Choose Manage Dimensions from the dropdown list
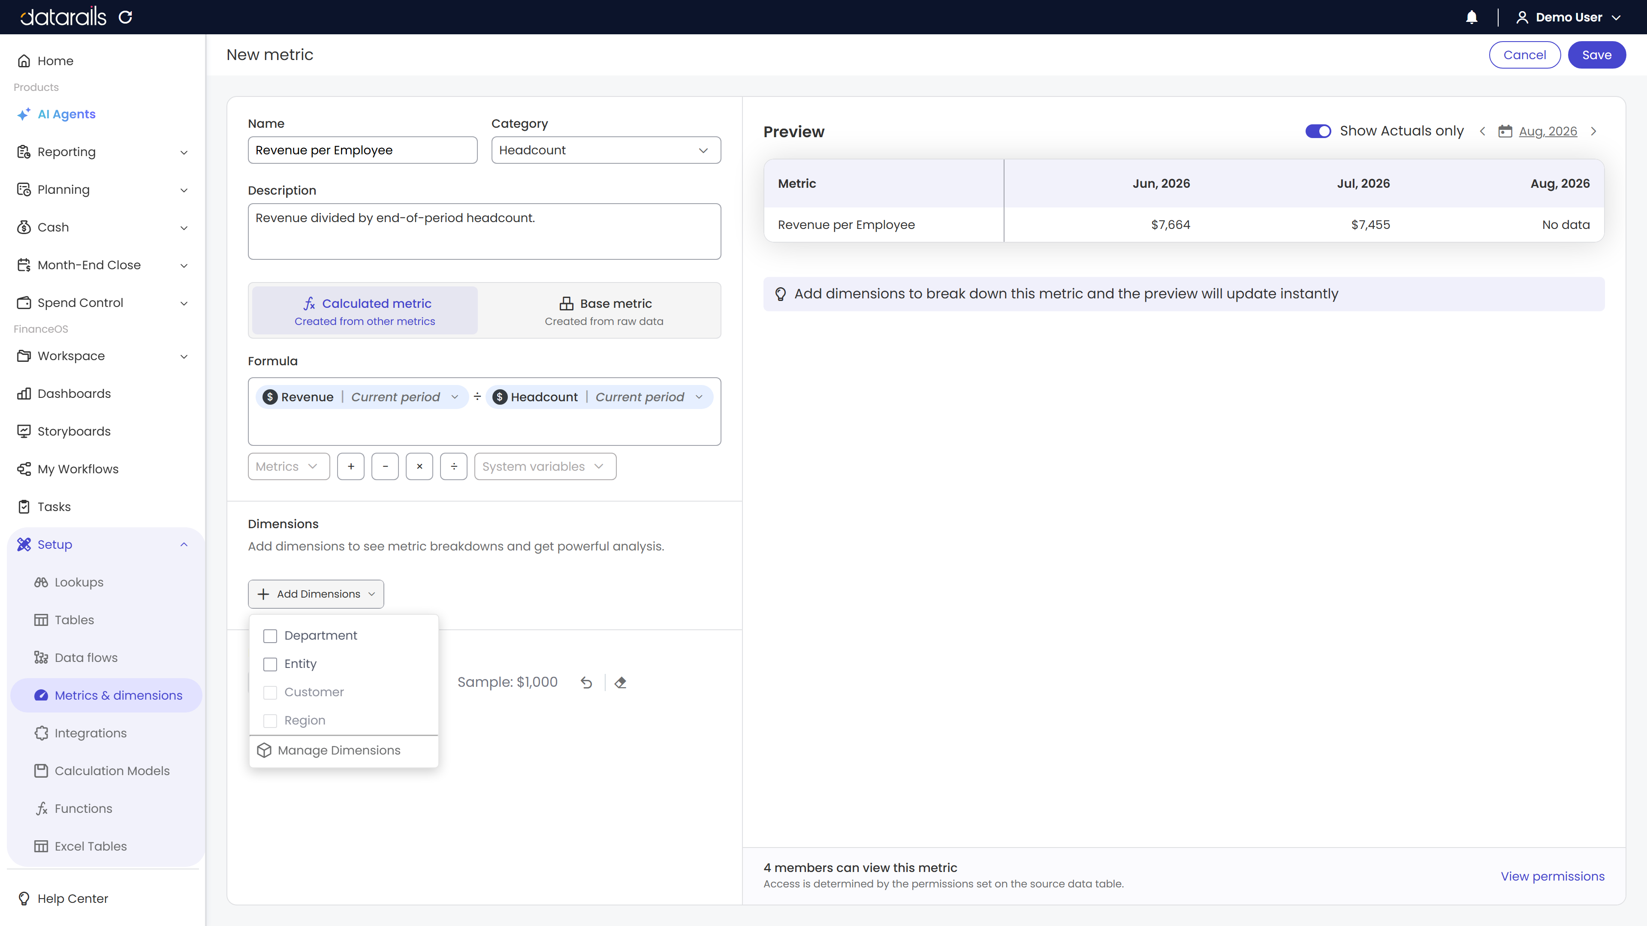This screenshot has width=1647, height=926. 344,750
